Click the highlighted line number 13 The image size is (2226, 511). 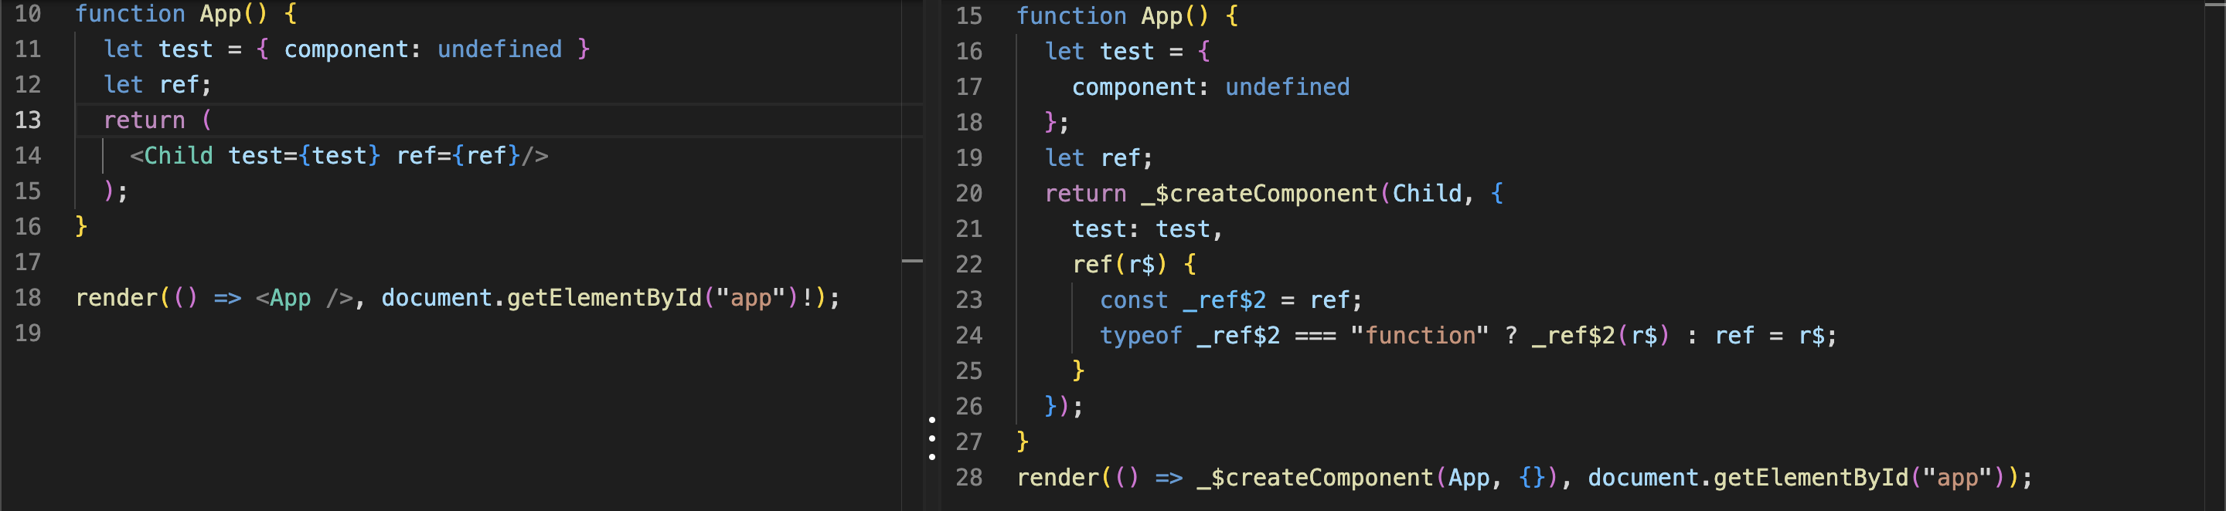tap(28, 120)
